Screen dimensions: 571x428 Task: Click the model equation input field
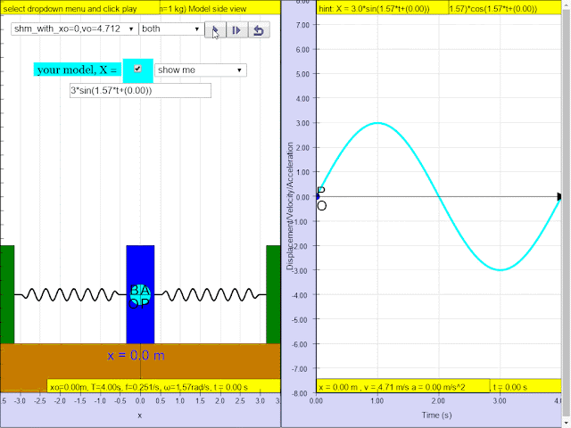[140, 91]
